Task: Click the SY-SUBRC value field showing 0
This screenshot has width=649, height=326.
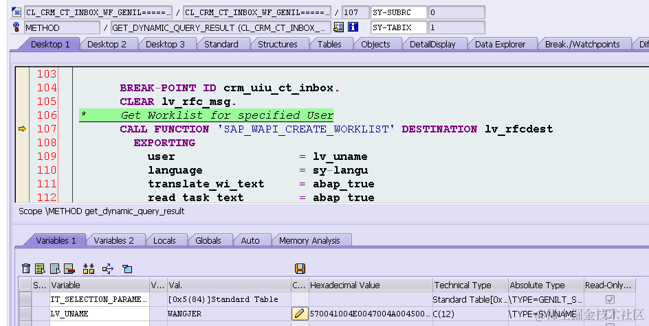Action: click(x=456, y=12)
